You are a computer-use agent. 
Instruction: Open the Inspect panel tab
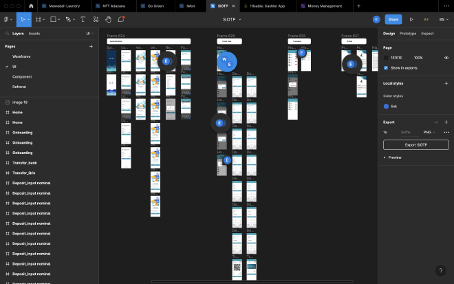(x=427, y=34)
